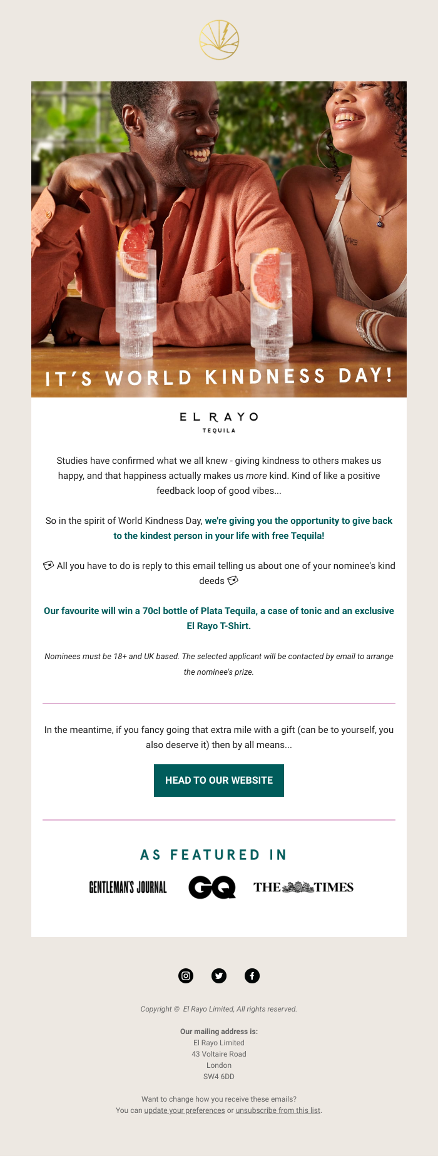Screen dimensions: 438x1168
Task: Click the gold El Rayo sun logo
Action: [x=219, y=40]
